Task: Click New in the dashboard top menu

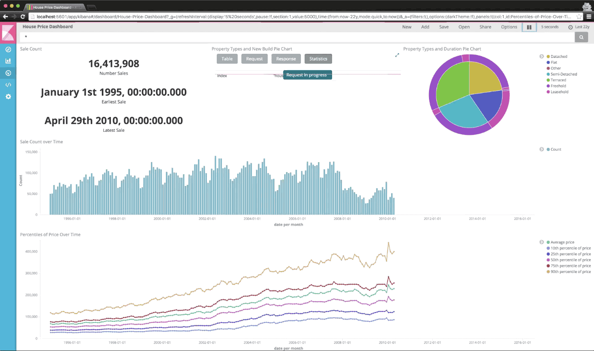Action: (x=407, y=27)
